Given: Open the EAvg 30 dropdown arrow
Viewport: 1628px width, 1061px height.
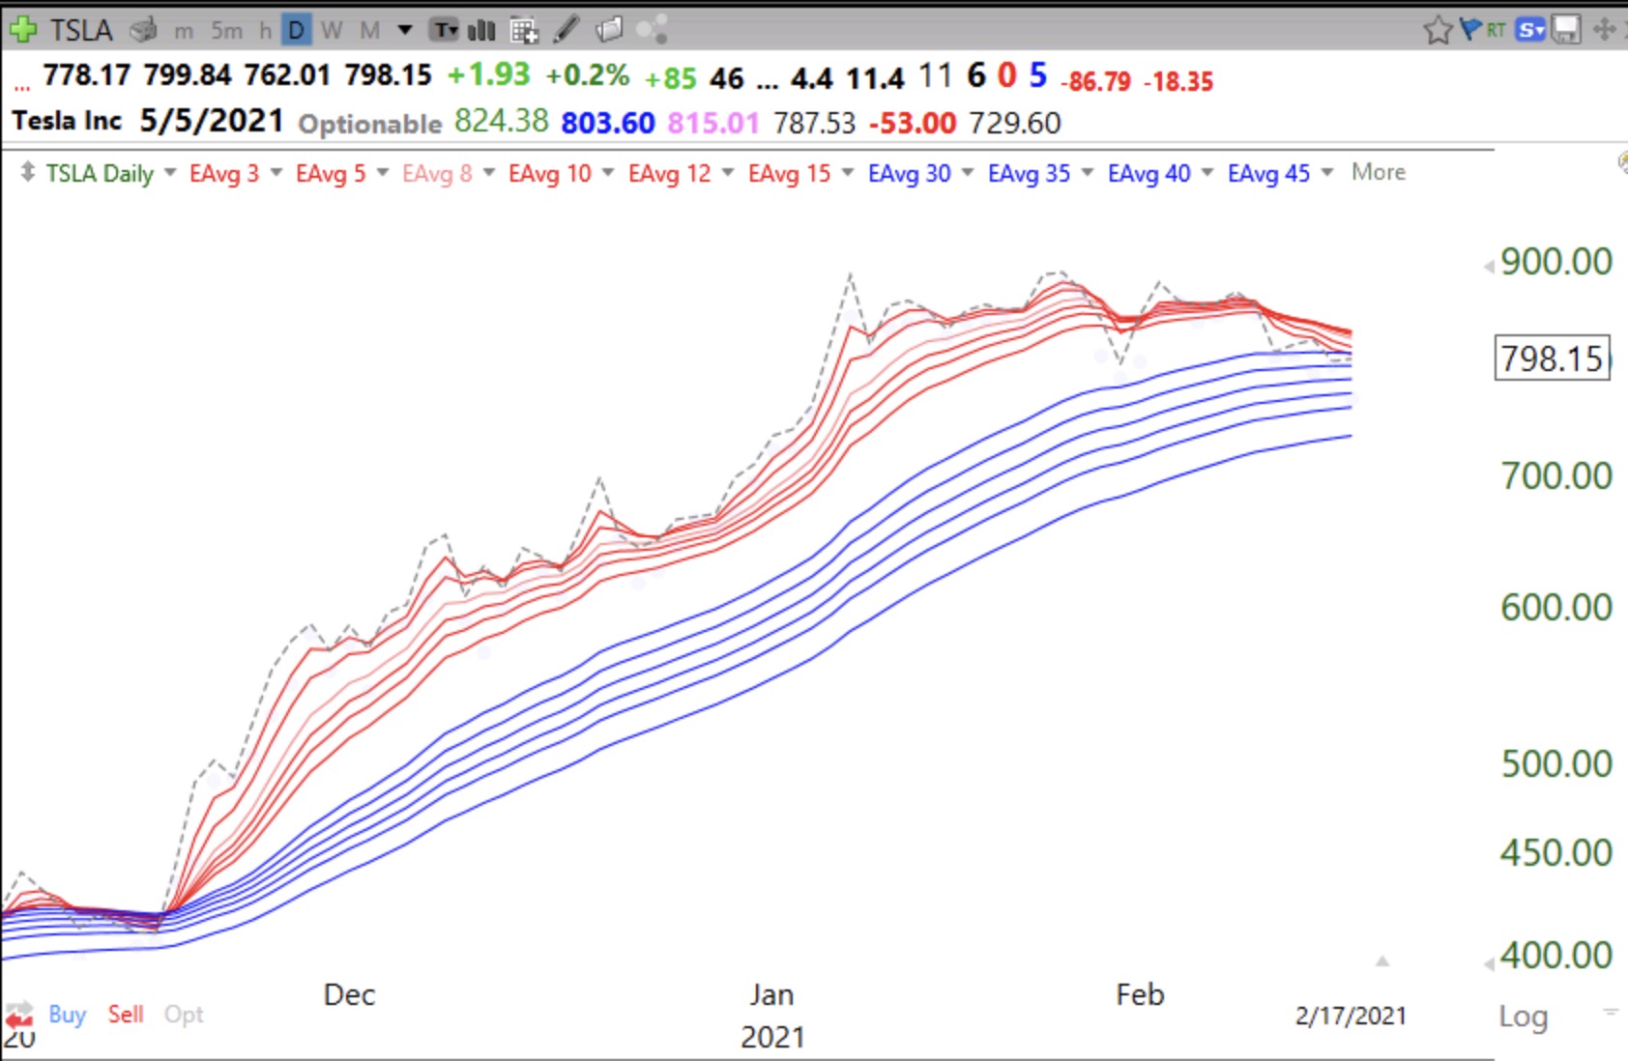Looking at the screenshot, I should point(967,172).
